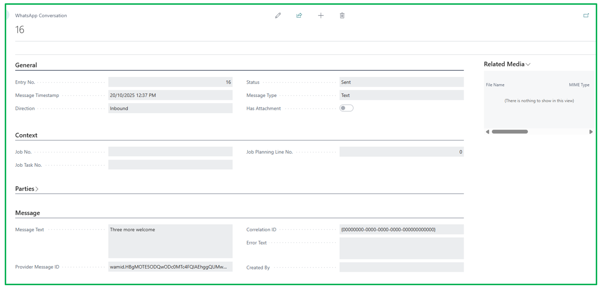Open record in new window icon
Image resolution: width=601 pixels, height=288 pixels.
click(x=586, y=15)
